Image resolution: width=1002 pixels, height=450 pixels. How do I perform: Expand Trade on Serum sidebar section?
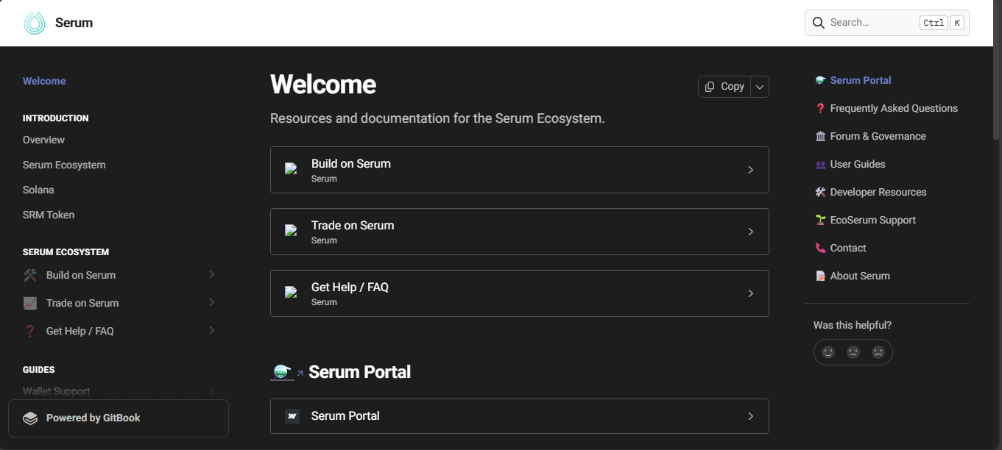[x=211, y=303]
